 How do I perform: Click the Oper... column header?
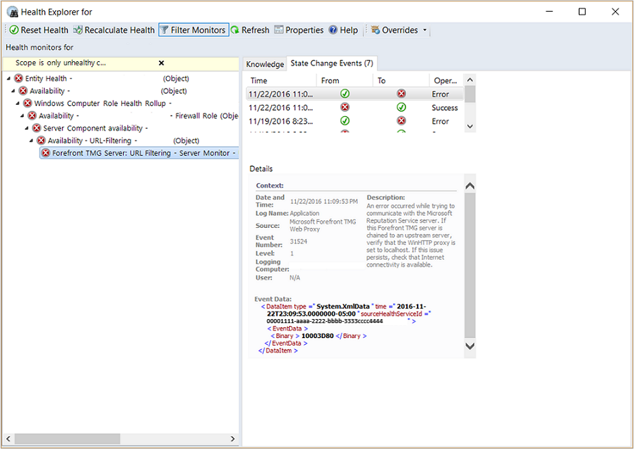[x=446, y=80]
